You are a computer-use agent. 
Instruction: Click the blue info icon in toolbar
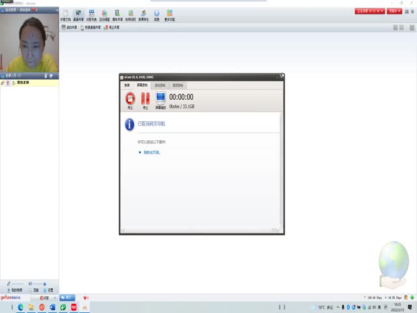pyautogui.click(x=156, y=16)
